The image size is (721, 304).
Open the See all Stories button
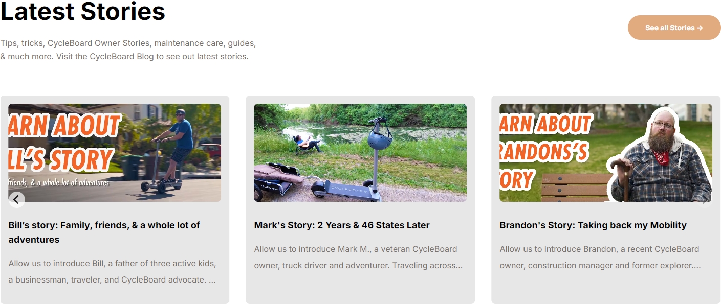(x=674, y=28)
